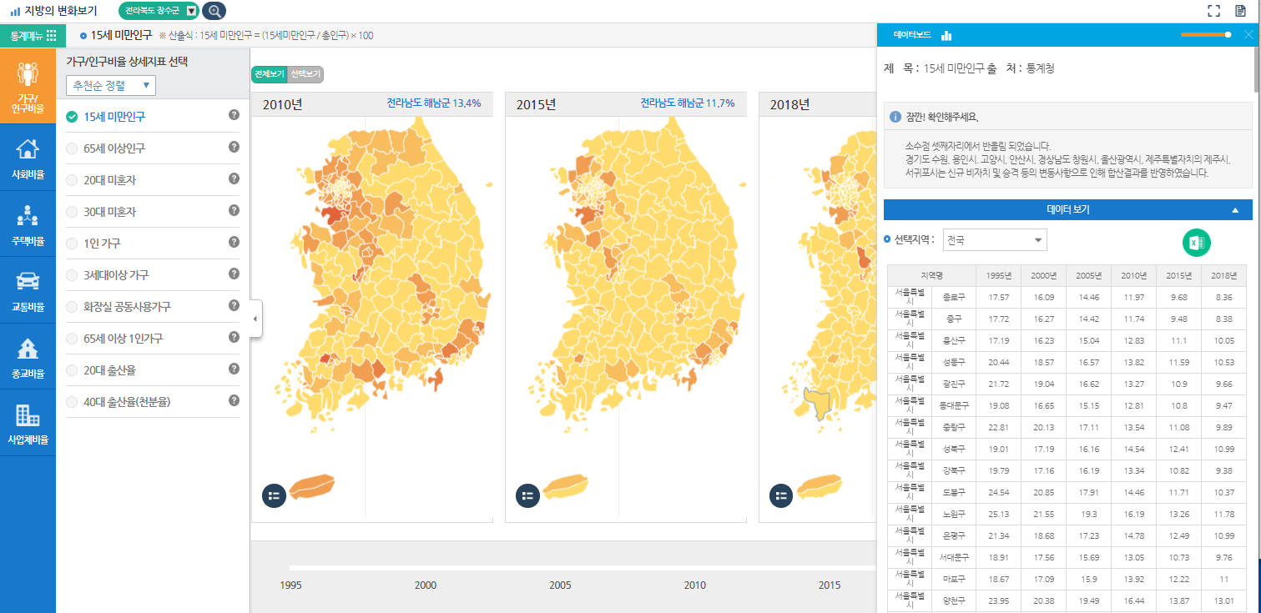This screenshot has height=613, width=1261.
Task: Click the magnifier search icon beside region selector
Action: [x=214, y=11]
